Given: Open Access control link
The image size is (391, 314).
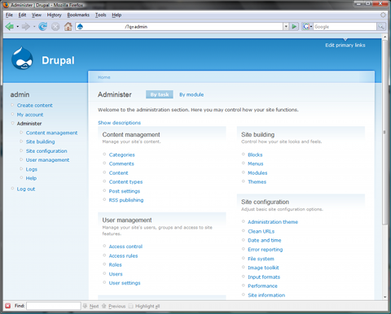Looking at the screenshot, I should (x=125, y=246).
